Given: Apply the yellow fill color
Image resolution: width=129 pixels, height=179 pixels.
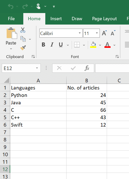Looking at the screenshot, I should pyautogui.click(x=93, y=45).
